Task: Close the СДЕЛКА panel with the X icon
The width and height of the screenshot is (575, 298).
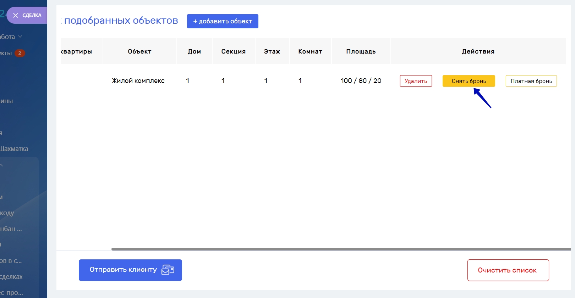Action: click(15, 15)
